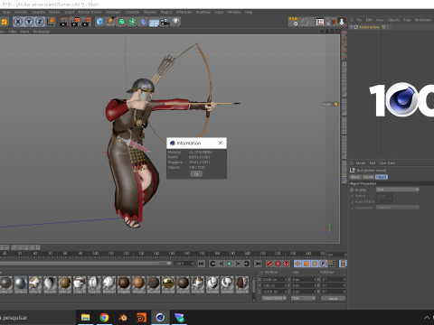Image resolution: width=434 pixels, height=325 pixels.
Task: Open Object Manager Tags menu
Action: coord(407,20)
